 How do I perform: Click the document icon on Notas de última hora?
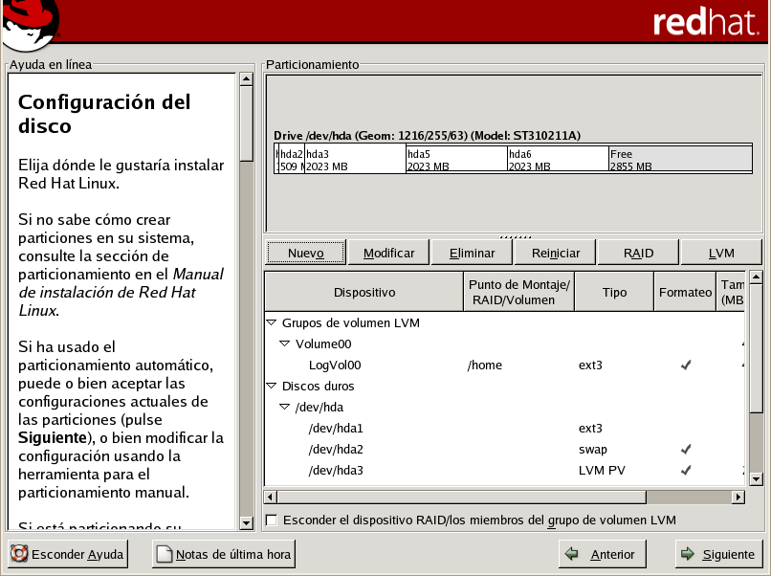[x=165, y=554]
